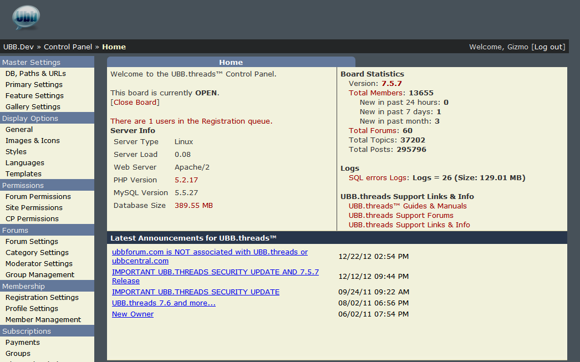The width and height of the screenshot is (580, 362).
Task: Open SQL errors Logs link
Action: tap(379, 178)
